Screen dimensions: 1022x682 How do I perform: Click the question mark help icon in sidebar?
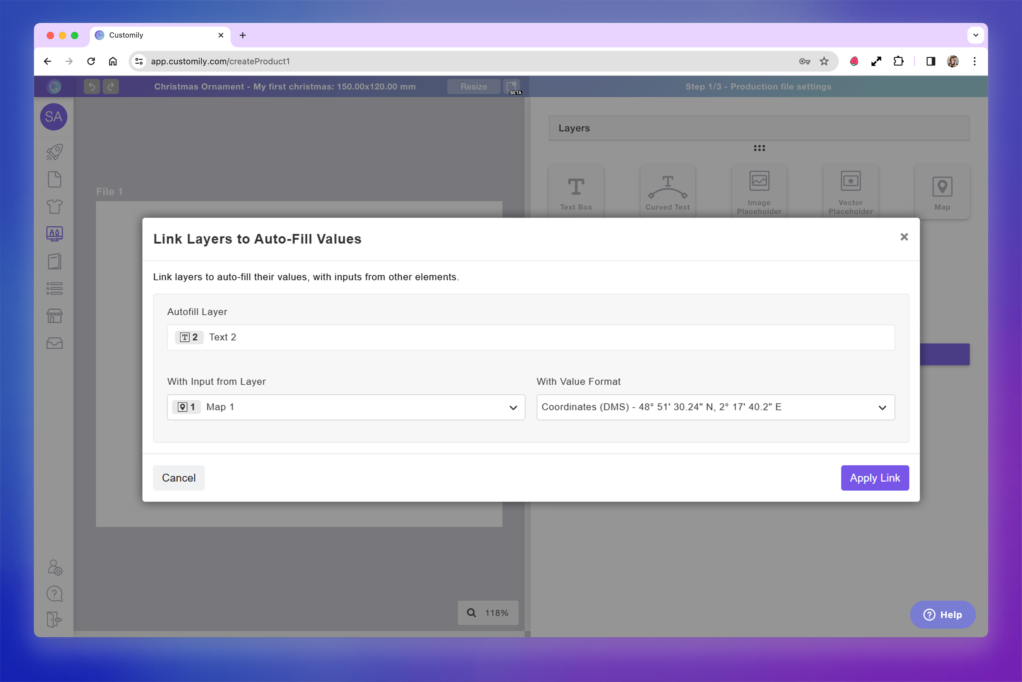coord(54,594)
